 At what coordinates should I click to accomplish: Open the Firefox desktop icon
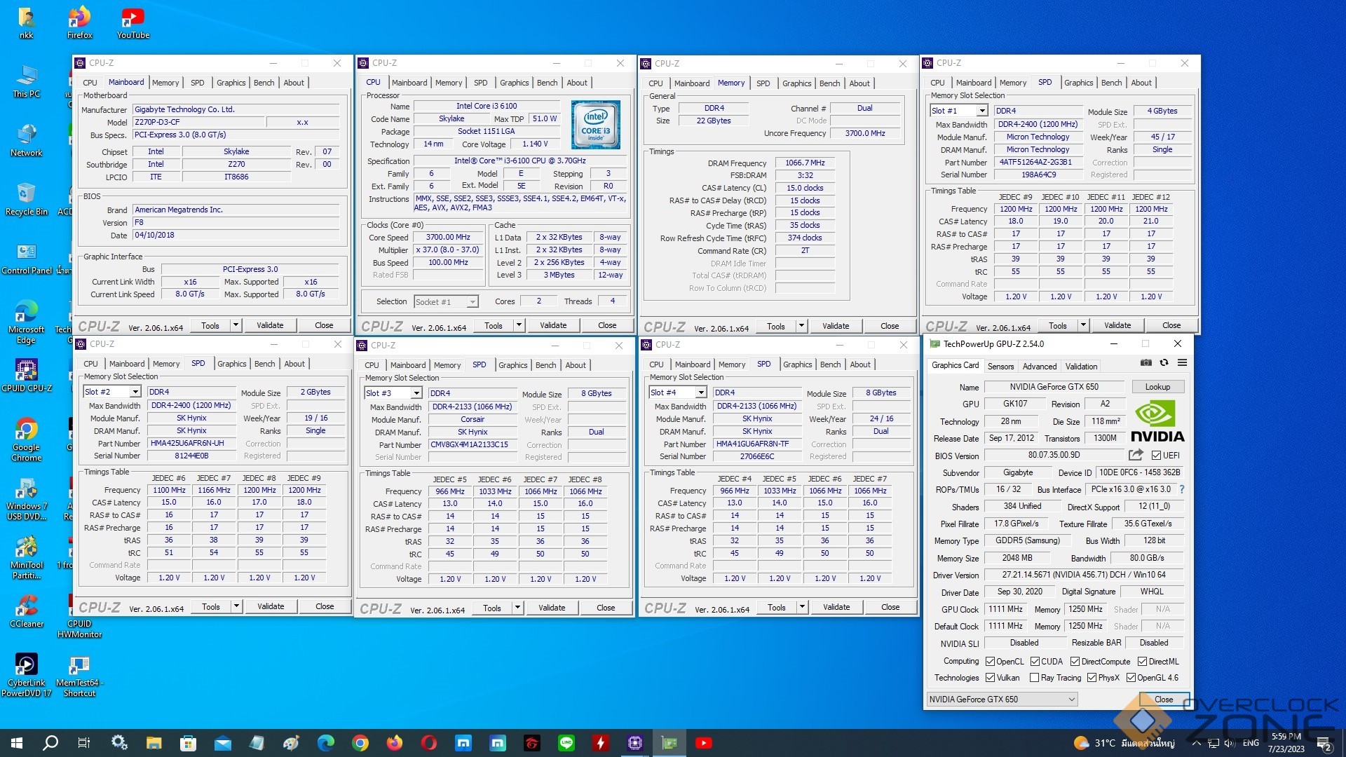(x=79, y=22)
